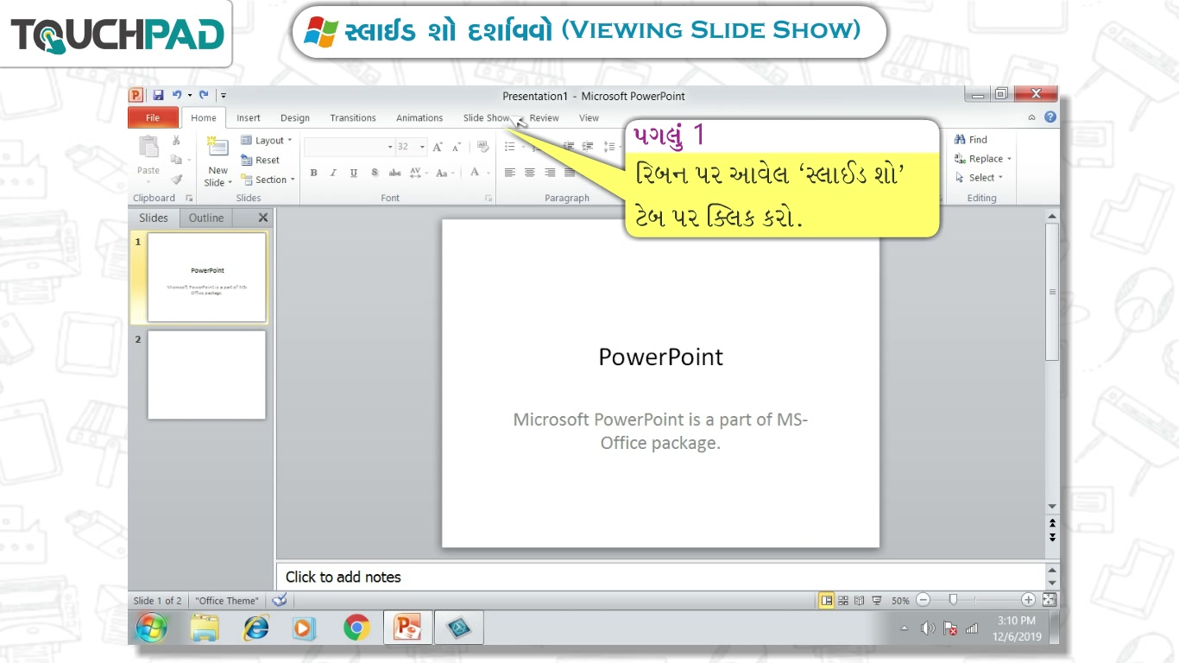Switch to the Outline pane tab
Image resolution: width=1179 pixels, height=663 pixels.
coord(206,218)
